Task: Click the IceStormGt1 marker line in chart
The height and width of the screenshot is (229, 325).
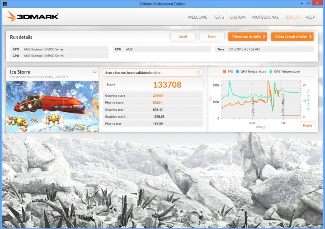Action: 251,99
